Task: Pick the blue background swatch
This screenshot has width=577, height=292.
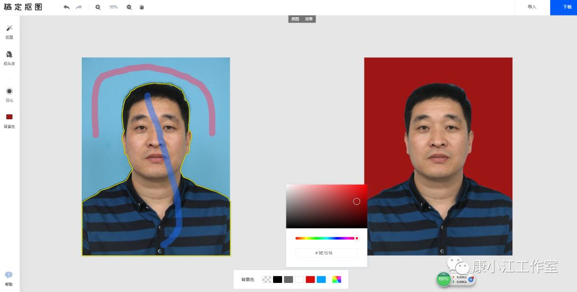Action: pos(321,279)
